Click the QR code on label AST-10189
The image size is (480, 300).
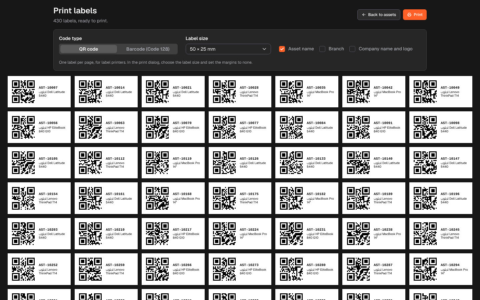pyautogui.click(x=358, y=198)
